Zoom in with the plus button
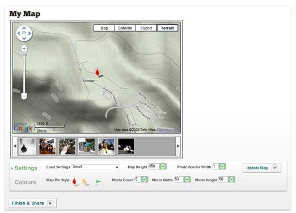Screen dimensions: 296x213 coord(24,49)
